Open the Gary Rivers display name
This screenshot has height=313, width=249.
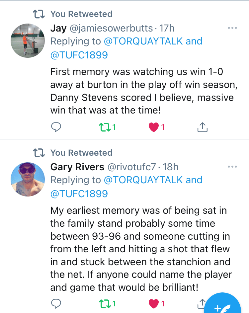(x=77, y=167)
